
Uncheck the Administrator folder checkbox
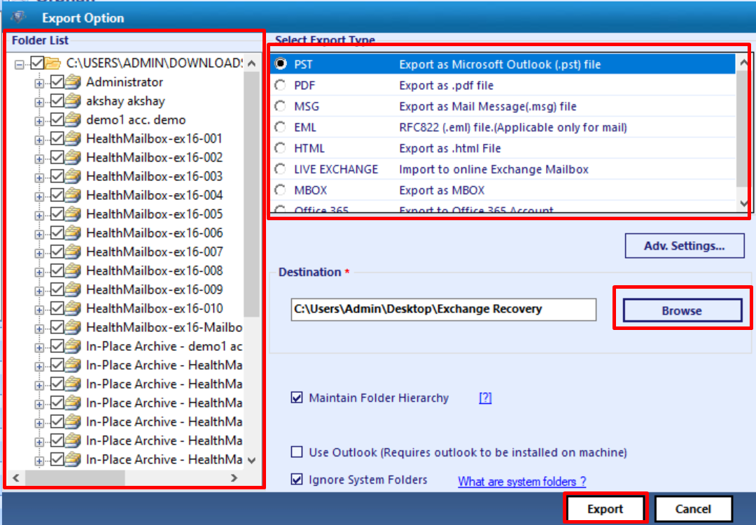[x=57, y=82]
